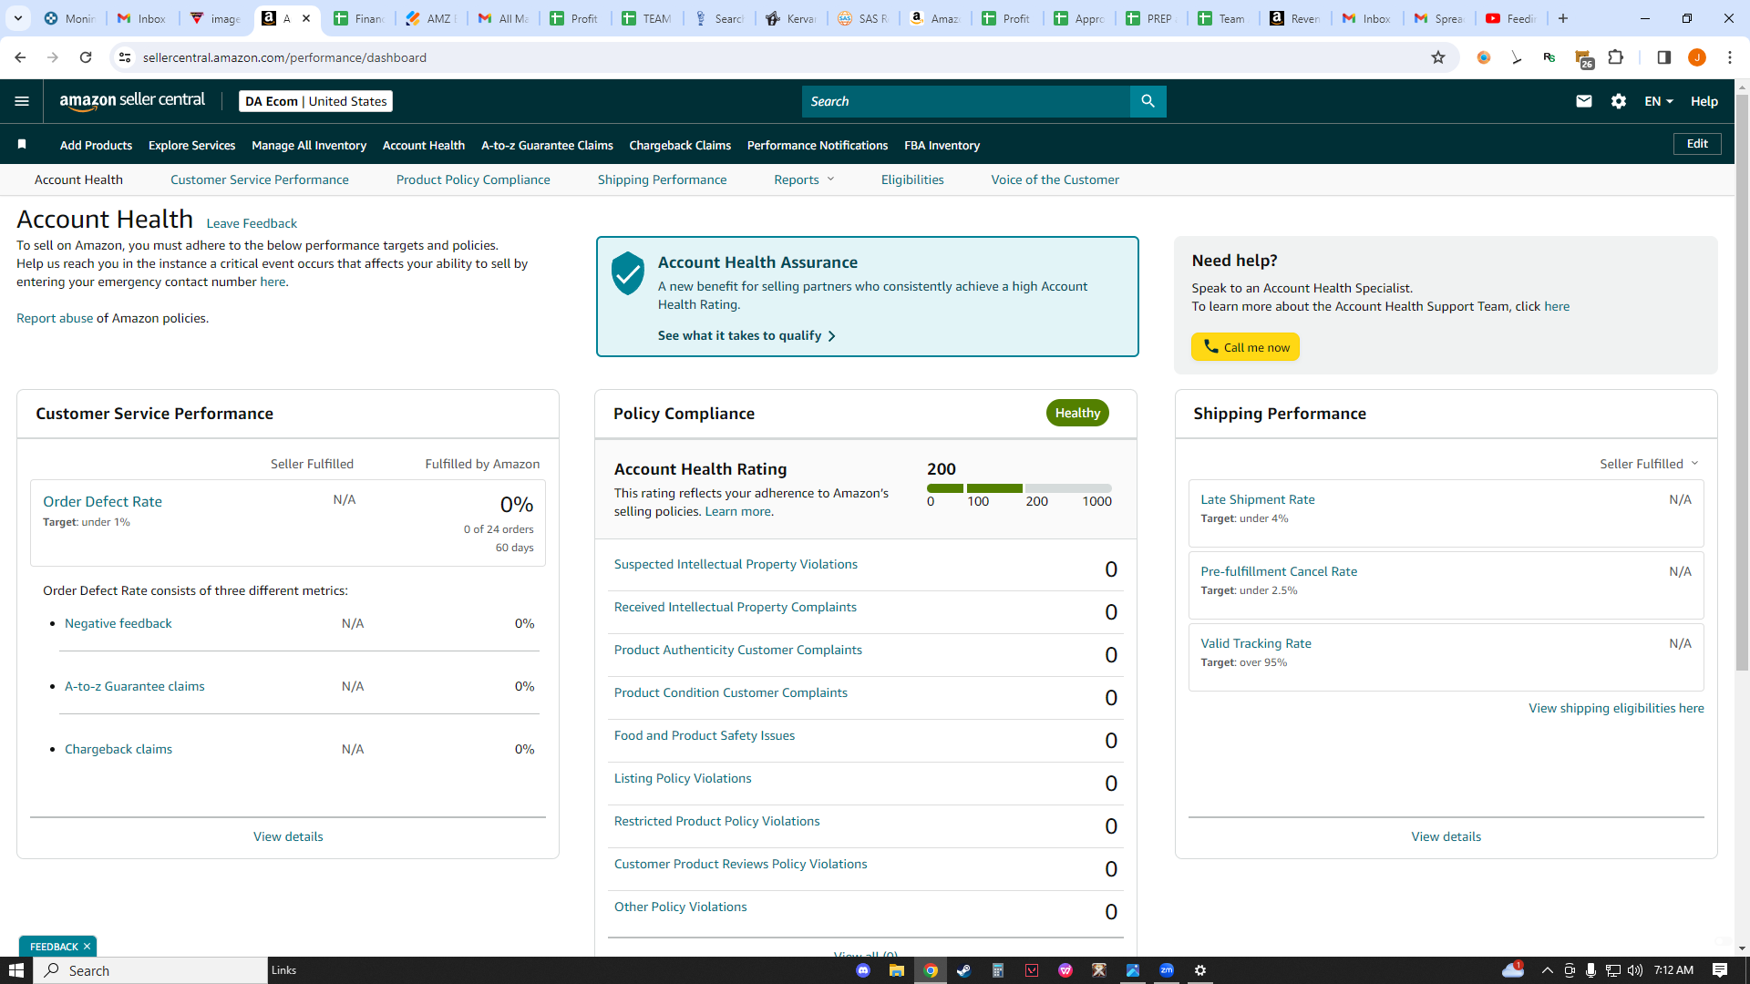Screen dimensions: 1750x984
Task: Open Manage All Inventory in favorites bar
Action: coord(309,145)
